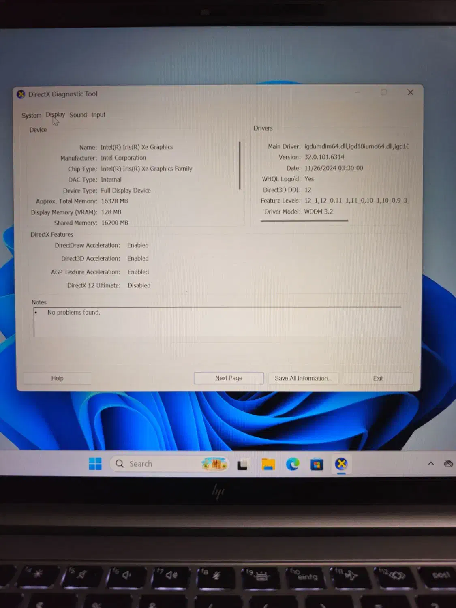Click the taskbar Search box

[169, 464]
